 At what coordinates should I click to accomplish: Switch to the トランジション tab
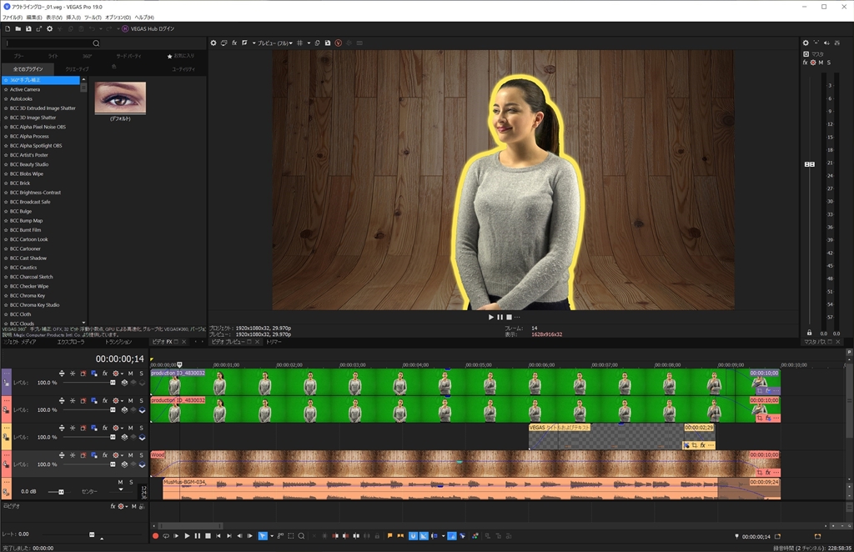click(x=118, y=342)
